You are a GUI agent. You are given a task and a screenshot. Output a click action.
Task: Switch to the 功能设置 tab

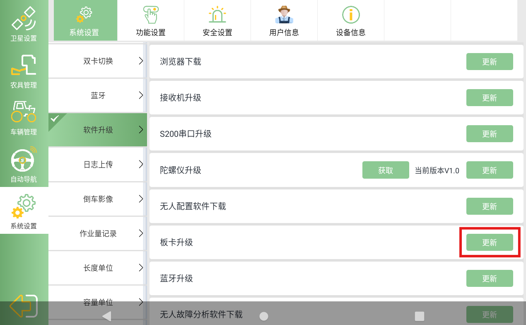click(x=151, y=21)
